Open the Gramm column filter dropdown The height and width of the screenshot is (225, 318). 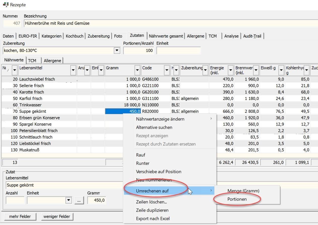(x=137, y=70)
